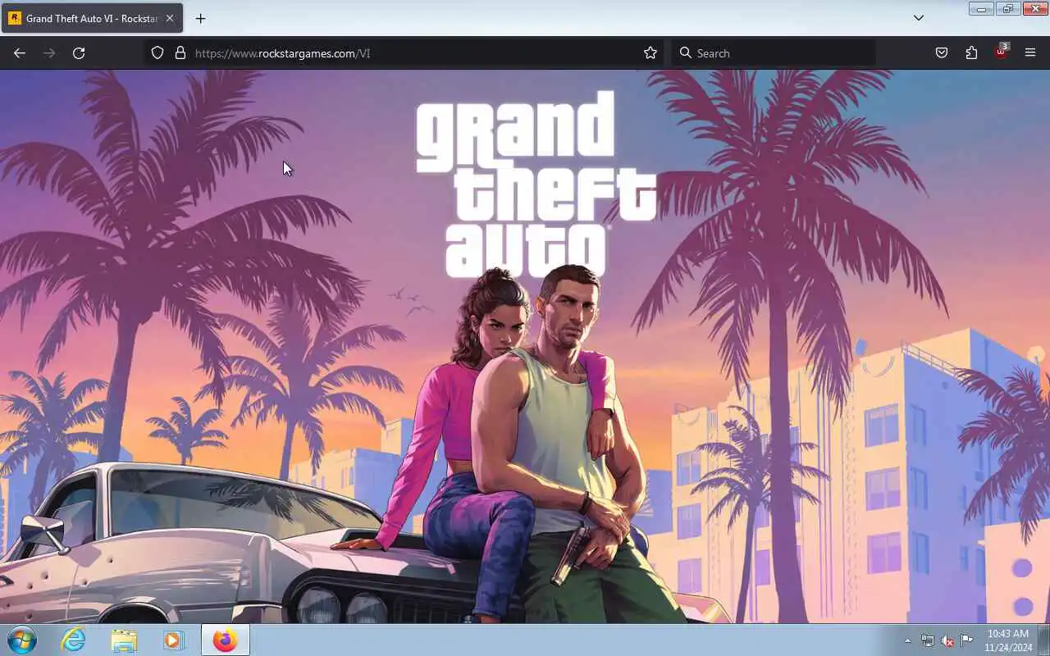Image resolution: width=1050 pixels, height=656 pixels.
Task: Bookmark this page with the star
Action: pos(651,53)
